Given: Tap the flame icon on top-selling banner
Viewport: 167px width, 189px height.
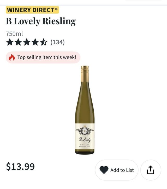Looking at the screenshot, I should [x=12, y=57].
